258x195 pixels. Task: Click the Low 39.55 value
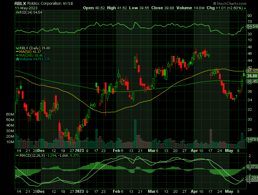point(139,8)
